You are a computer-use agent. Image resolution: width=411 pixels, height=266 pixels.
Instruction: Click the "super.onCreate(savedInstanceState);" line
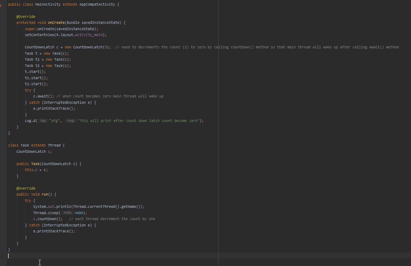61,29
